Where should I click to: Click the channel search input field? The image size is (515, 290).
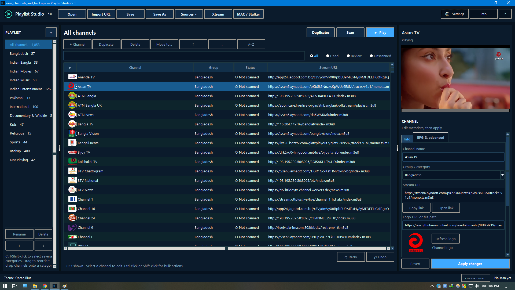(184, 56)
